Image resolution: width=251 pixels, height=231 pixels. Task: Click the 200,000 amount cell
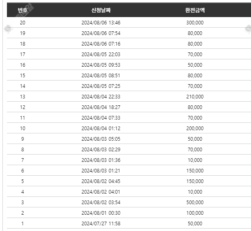(x=195, y=128)
